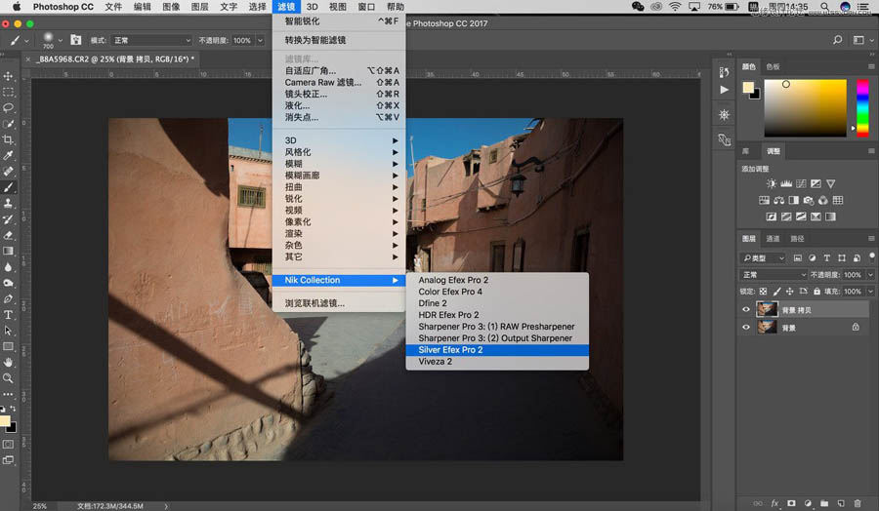This screenshot has height=511, width=879.
Task: Open options bar opacity dropdown arrow
Action: (x=260, y=40)
